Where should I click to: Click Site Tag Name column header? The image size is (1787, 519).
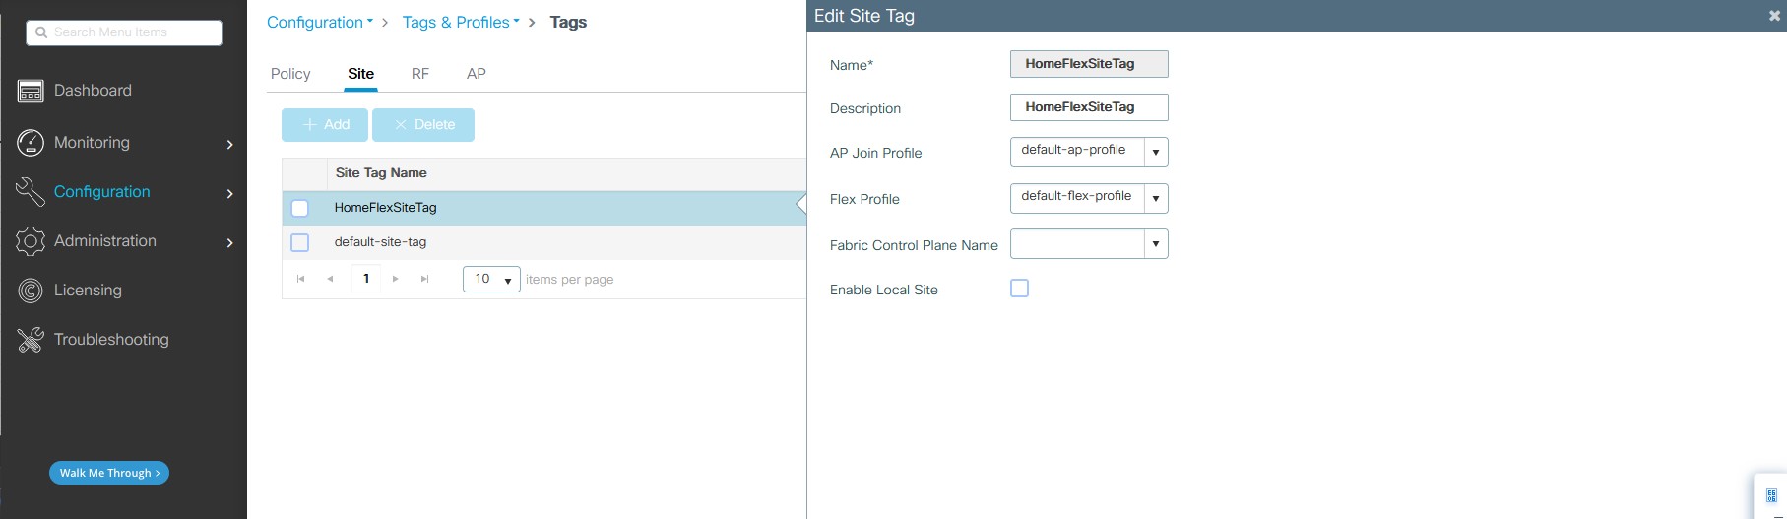click(381, 173)
